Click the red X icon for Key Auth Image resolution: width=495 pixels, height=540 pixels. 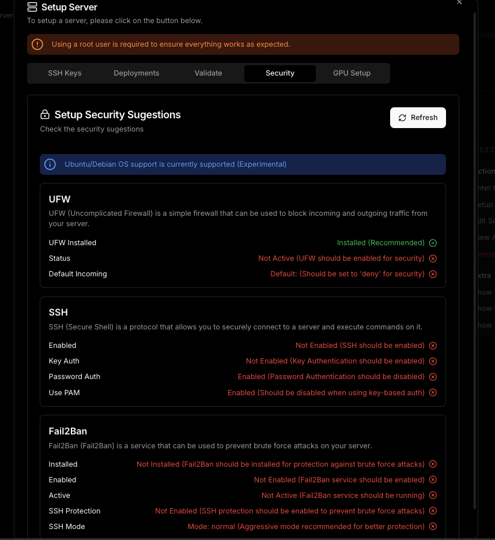(433, 361)
